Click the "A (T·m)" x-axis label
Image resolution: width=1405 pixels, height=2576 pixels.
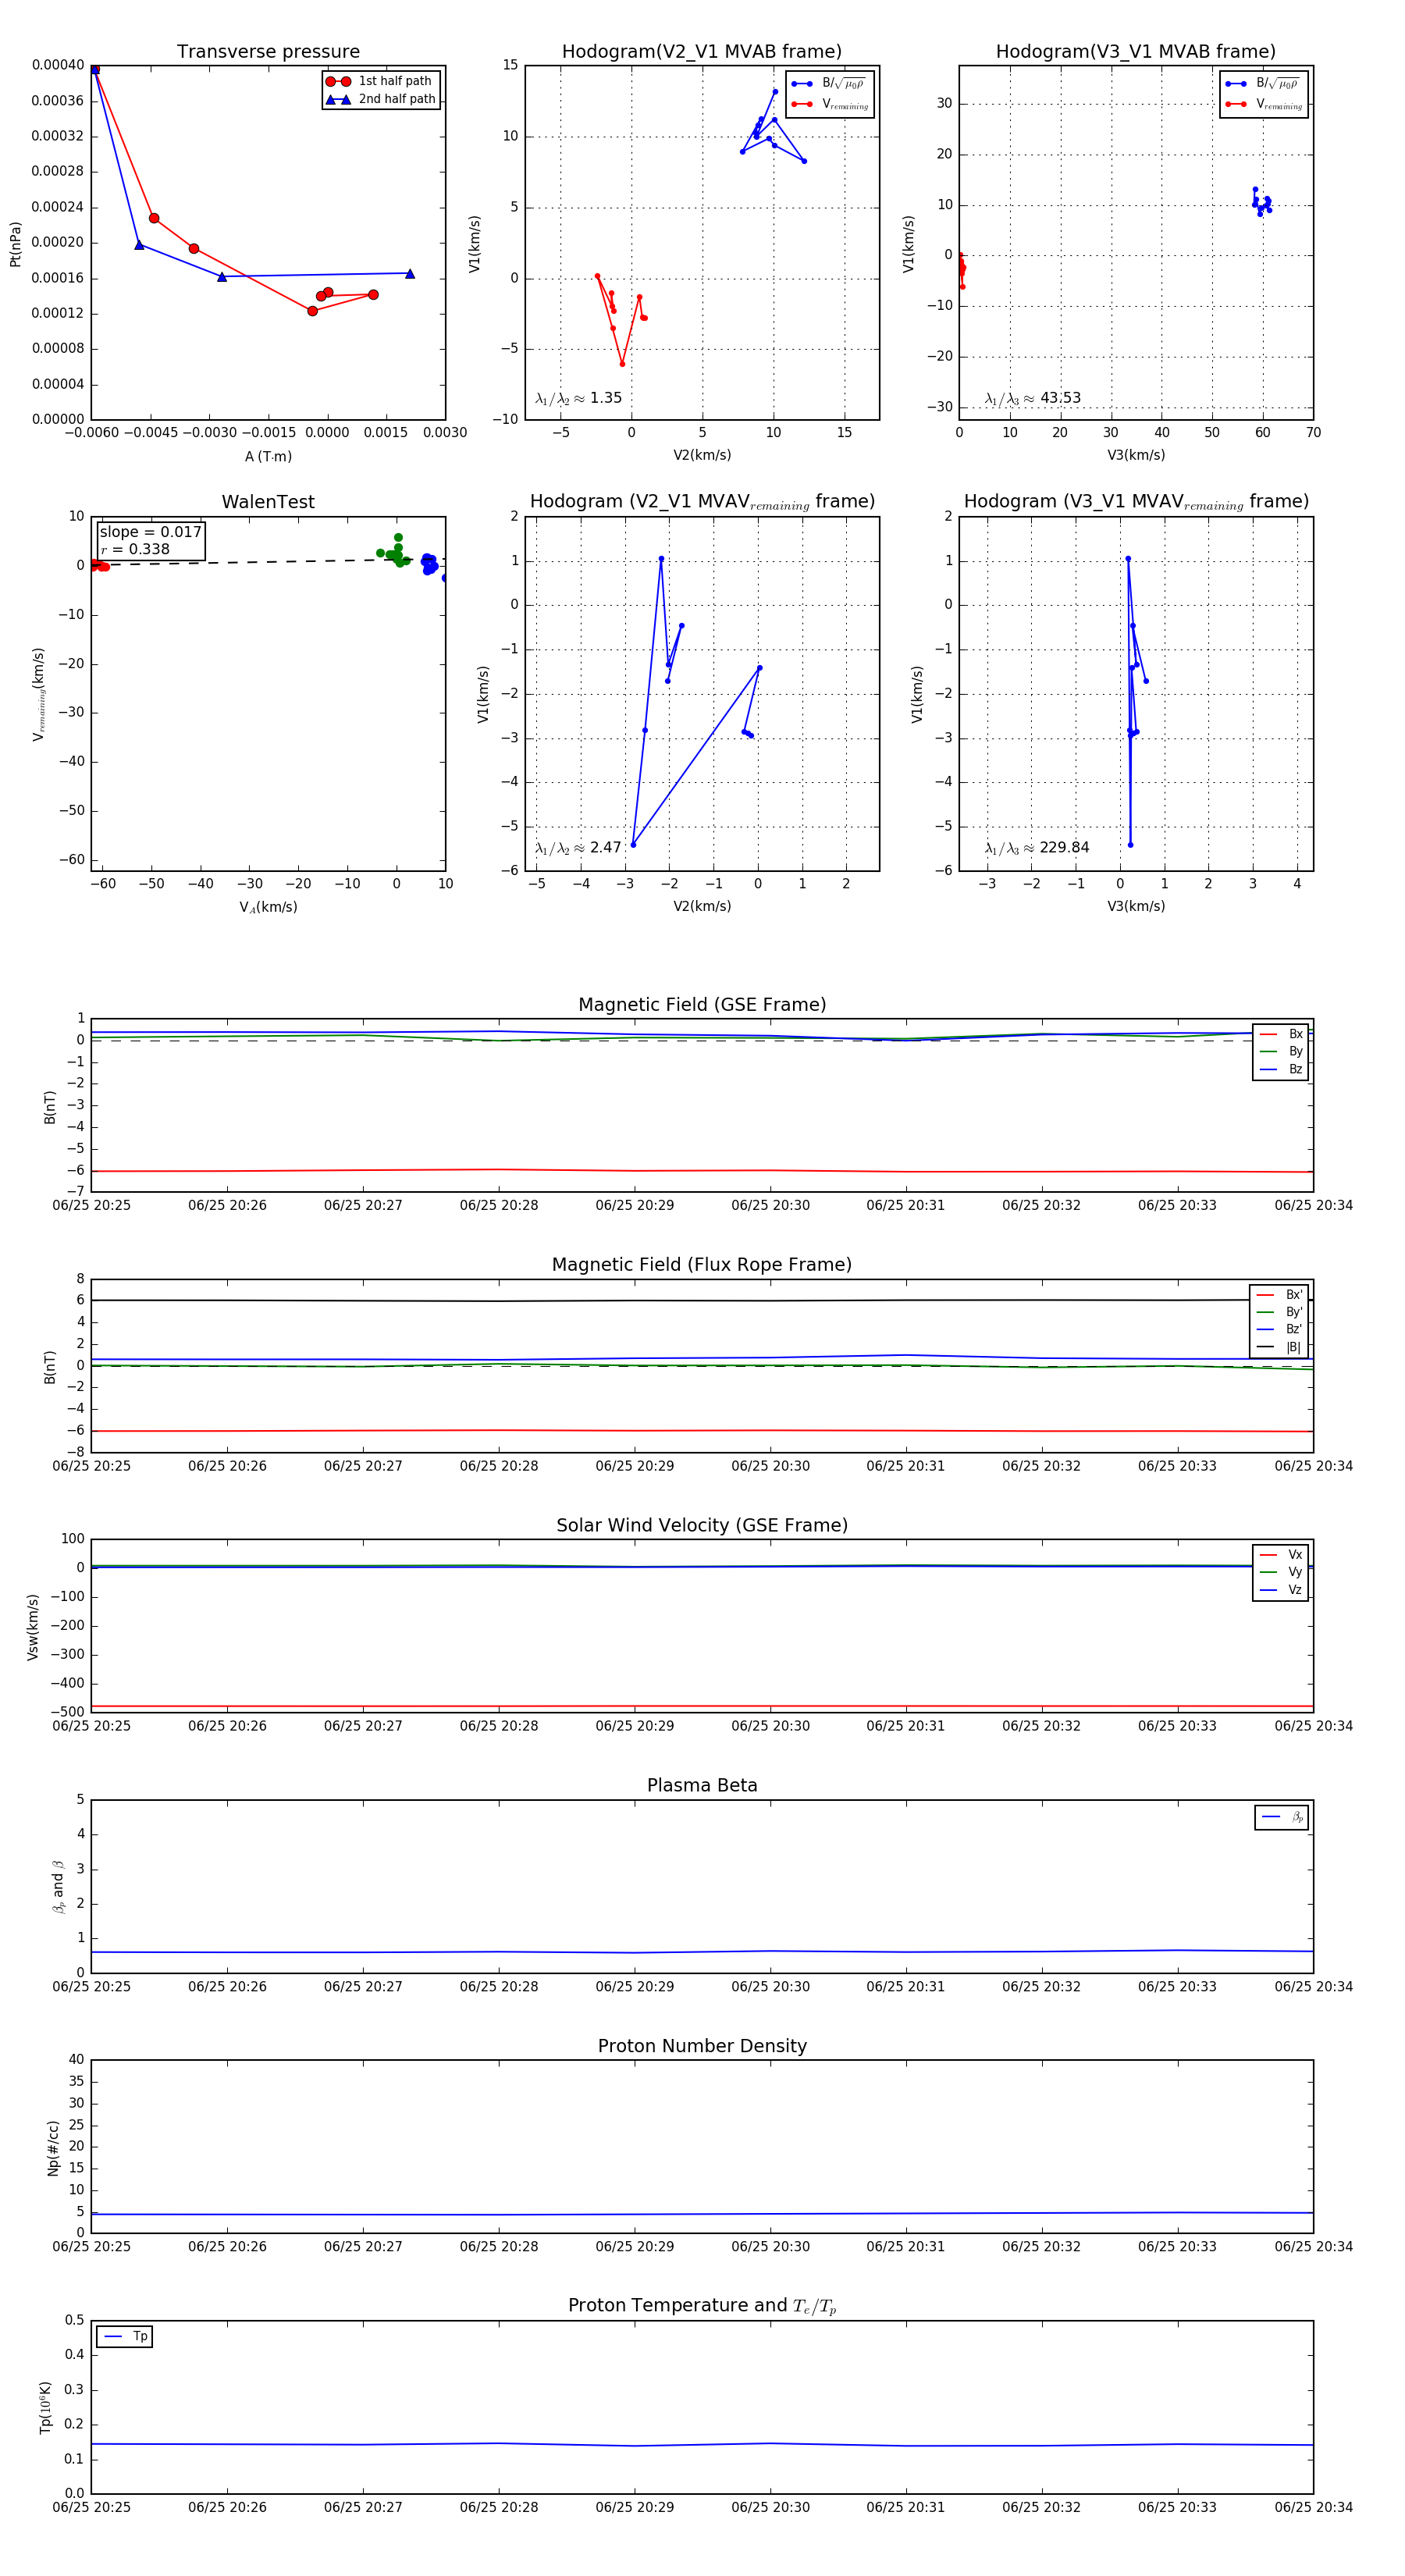[268, 456]
